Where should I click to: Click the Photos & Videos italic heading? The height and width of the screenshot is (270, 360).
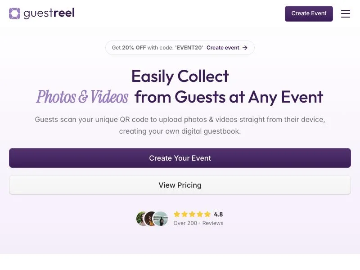tap(82, 97)
